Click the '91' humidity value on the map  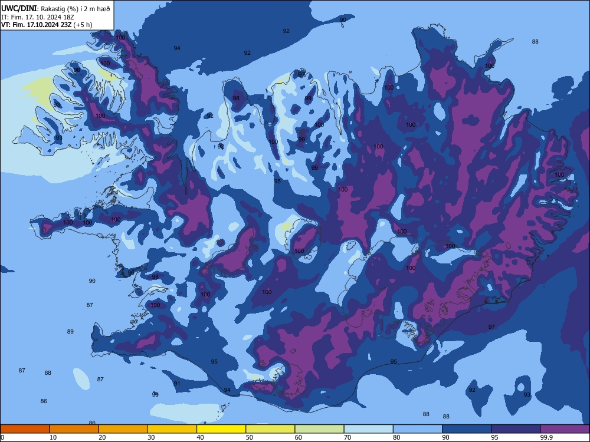177,384
